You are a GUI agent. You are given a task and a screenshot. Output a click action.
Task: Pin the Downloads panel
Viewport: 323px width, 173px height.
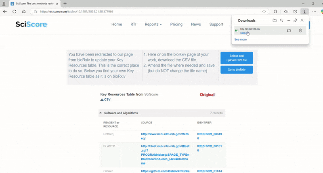coord(295,20)
